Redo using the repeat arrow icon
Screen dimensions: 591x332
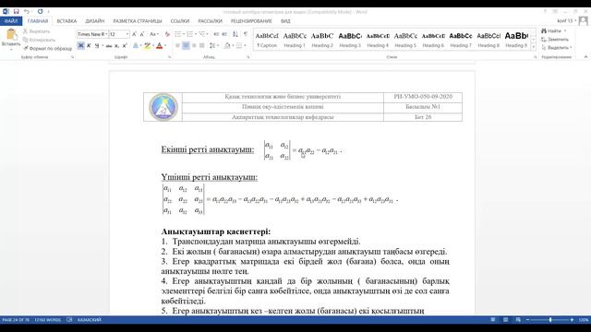[40, 12]
